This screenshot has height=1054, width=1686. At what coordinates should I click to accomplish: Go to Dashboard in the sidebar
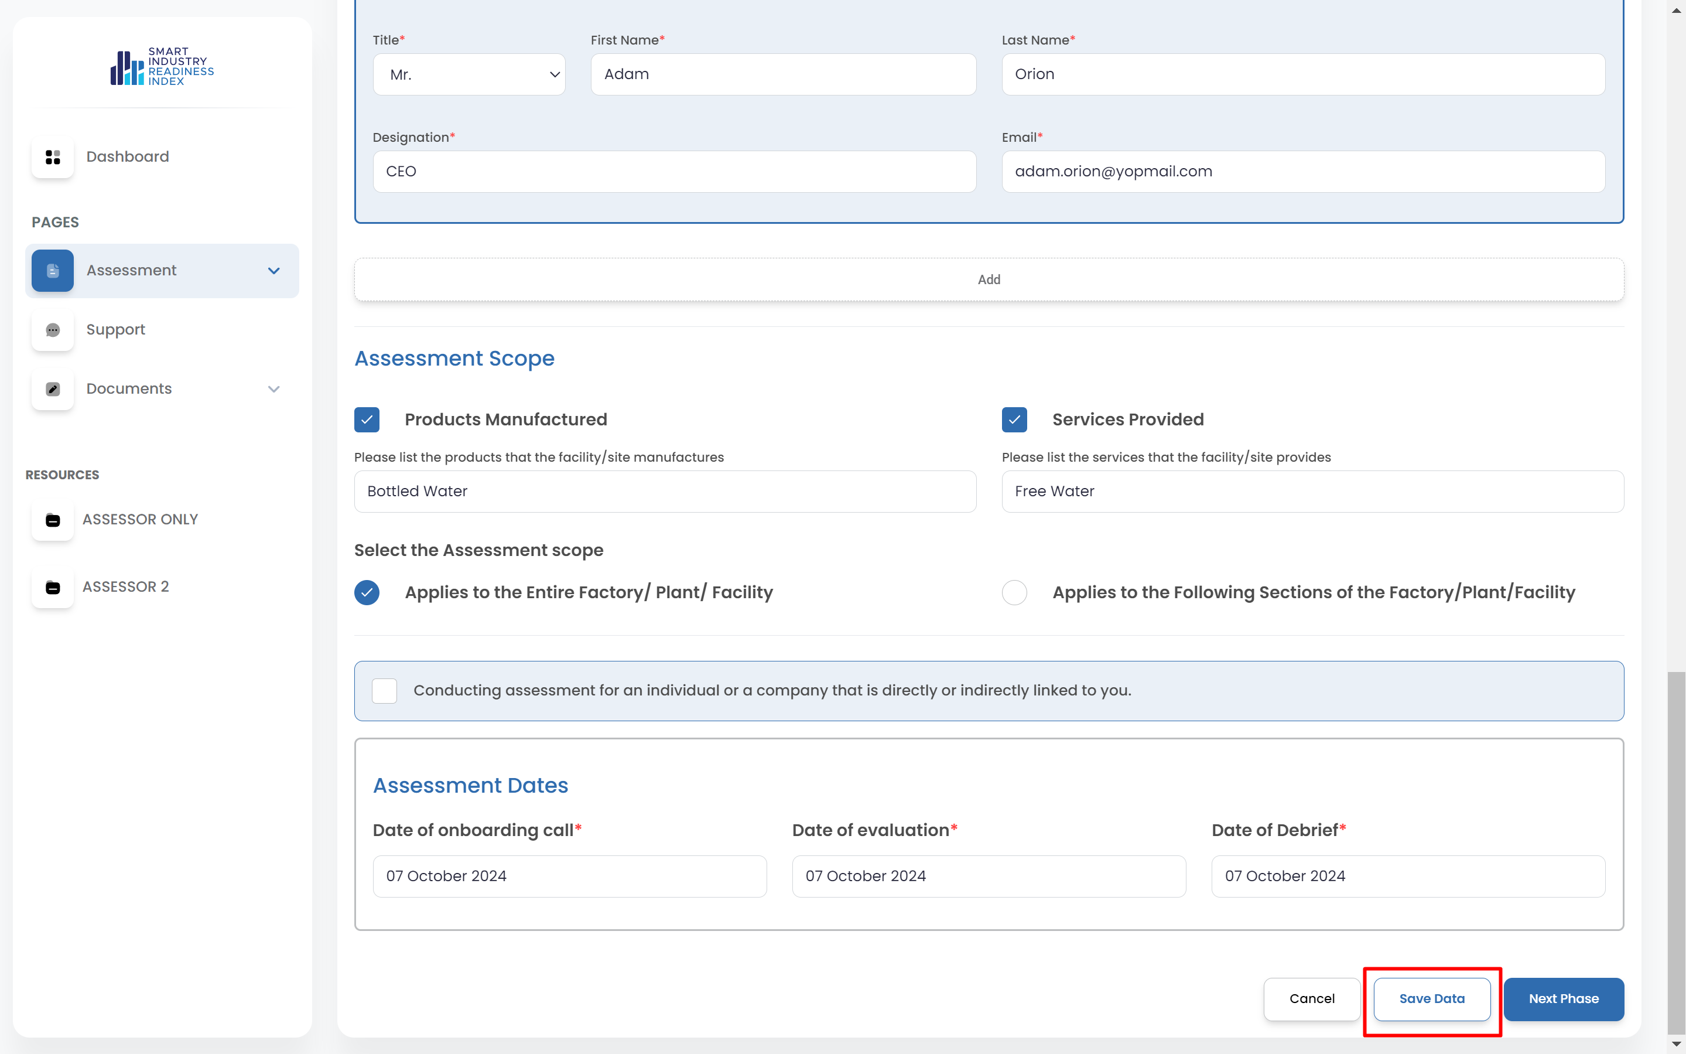[128, 157]
